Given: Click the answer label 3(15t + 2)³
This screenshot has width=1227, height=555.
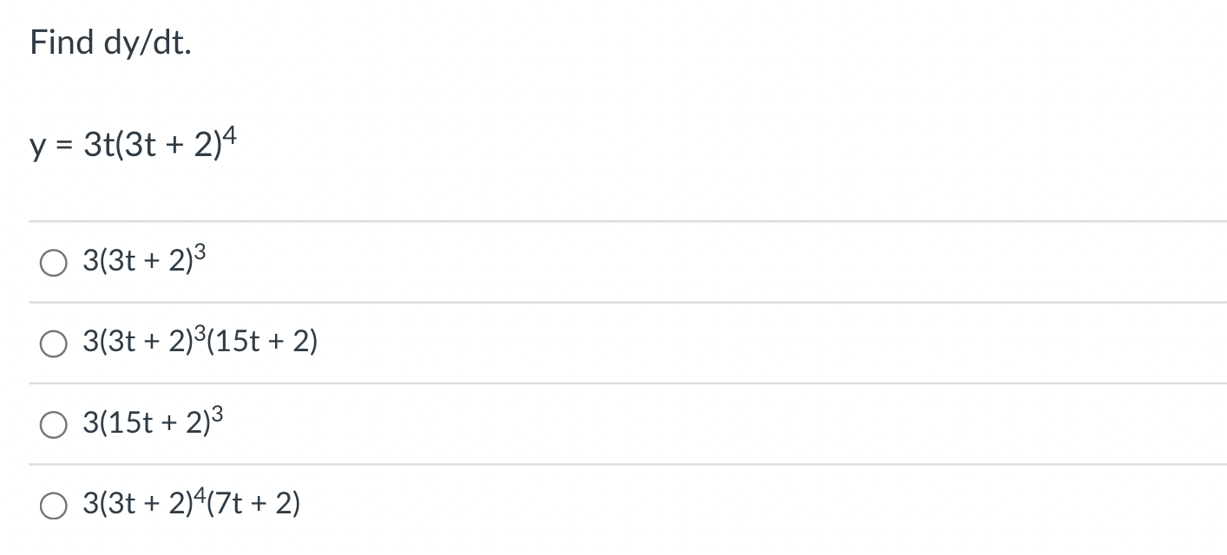Looking at the screenshot, I should click(x=152, y=423).
